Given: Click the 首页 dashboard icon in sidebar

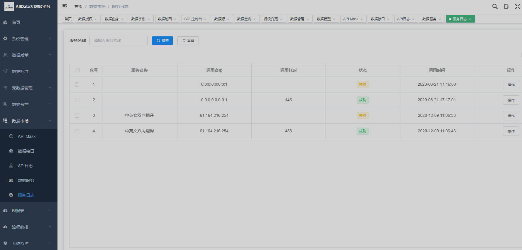Looking at the screenshot, I should click(x=5, y=22).
